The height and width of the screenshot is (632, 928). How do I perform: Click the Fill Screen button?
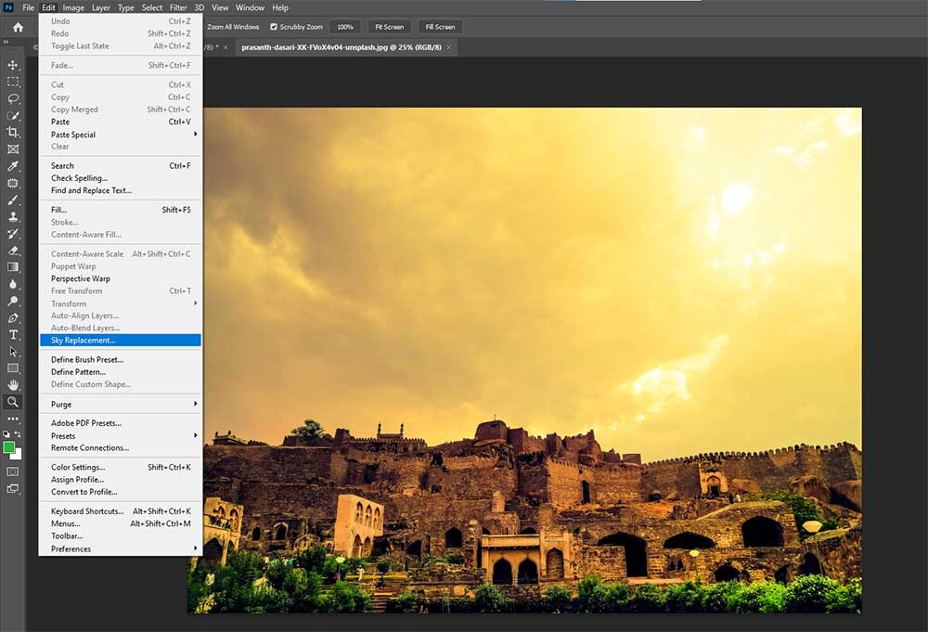click(439, 27)
